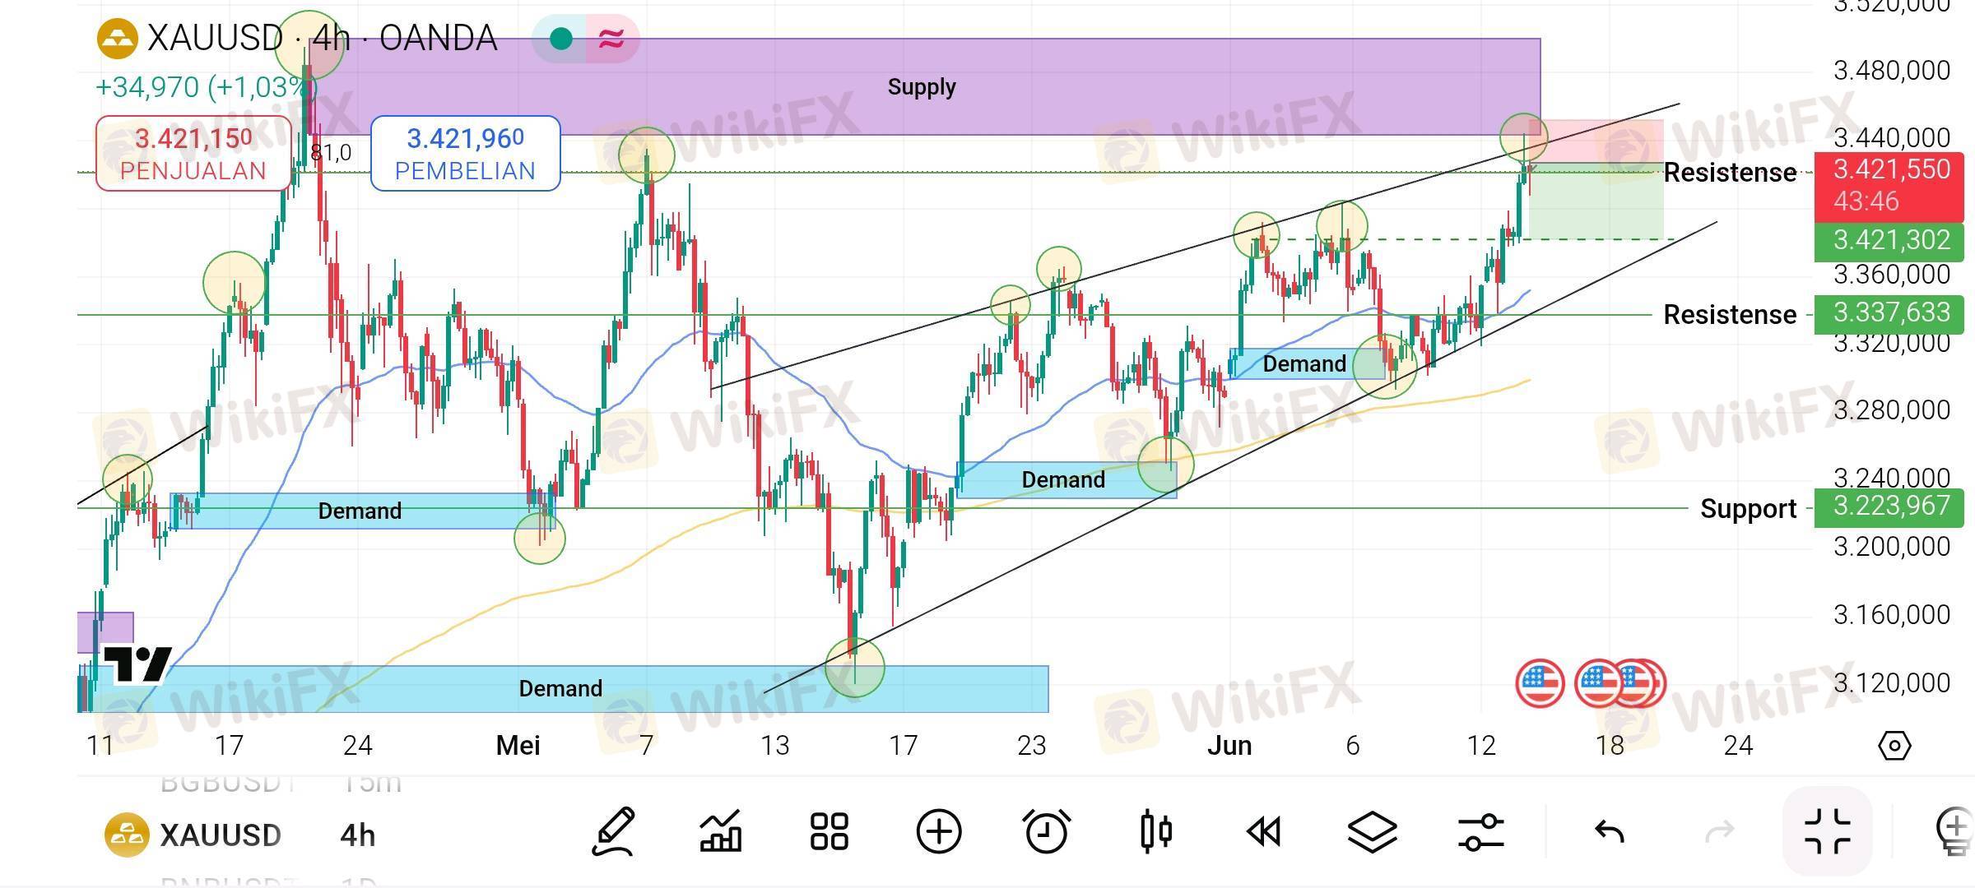Open the 4h timeframe selector
This screenshot has width=1975, height=888.
pos(357,835)
